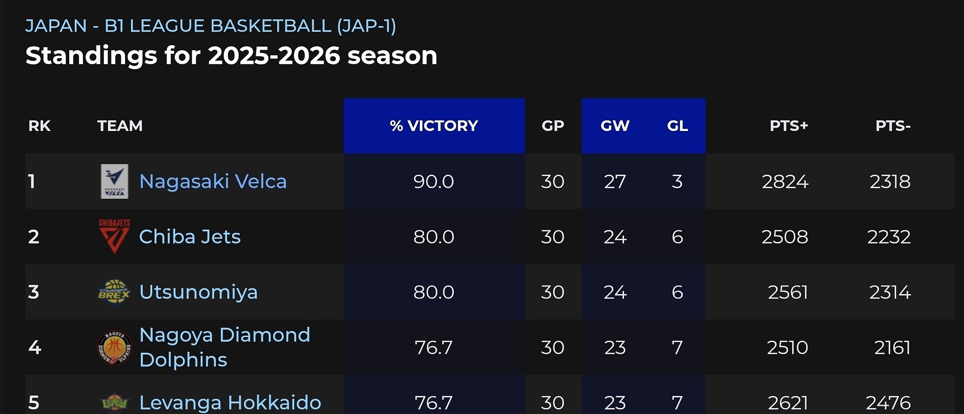Click the Chiba Jets team logo
Viewport: 964px width, 414px height.
click(114, 236)
